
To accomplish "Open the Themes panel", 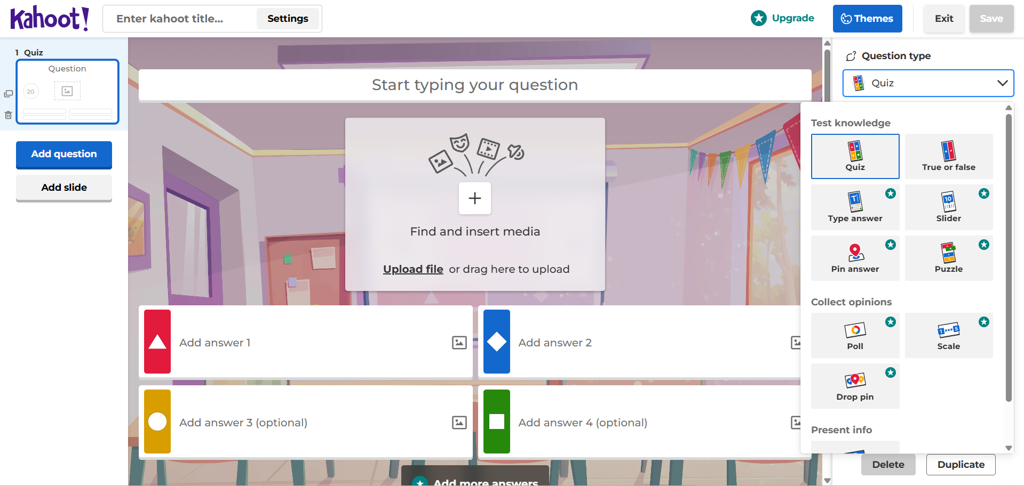I will pyautogui.click(x=867, y=19).
